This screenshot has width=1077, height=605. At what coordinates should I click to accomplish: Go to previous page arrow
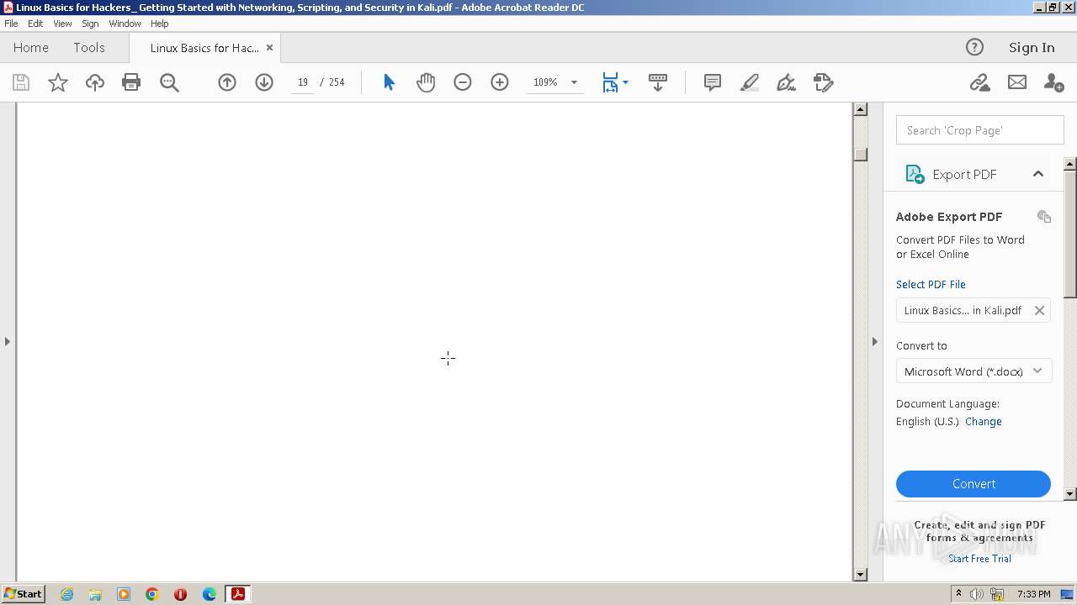[227, 82]
